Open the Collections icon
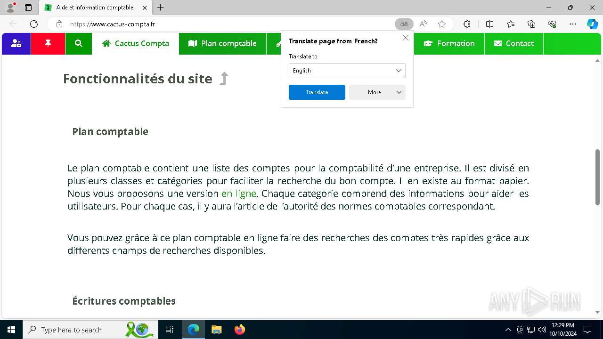 point(531,24)
